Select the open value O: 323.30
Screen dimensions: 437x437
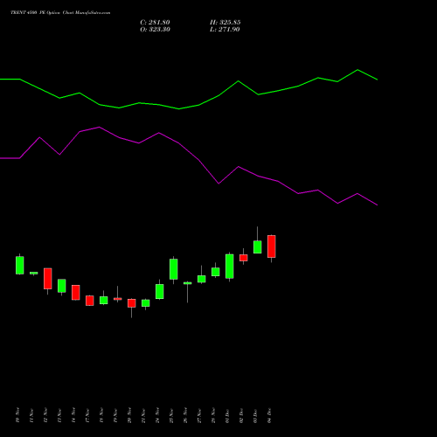click(x=155, y=30)
